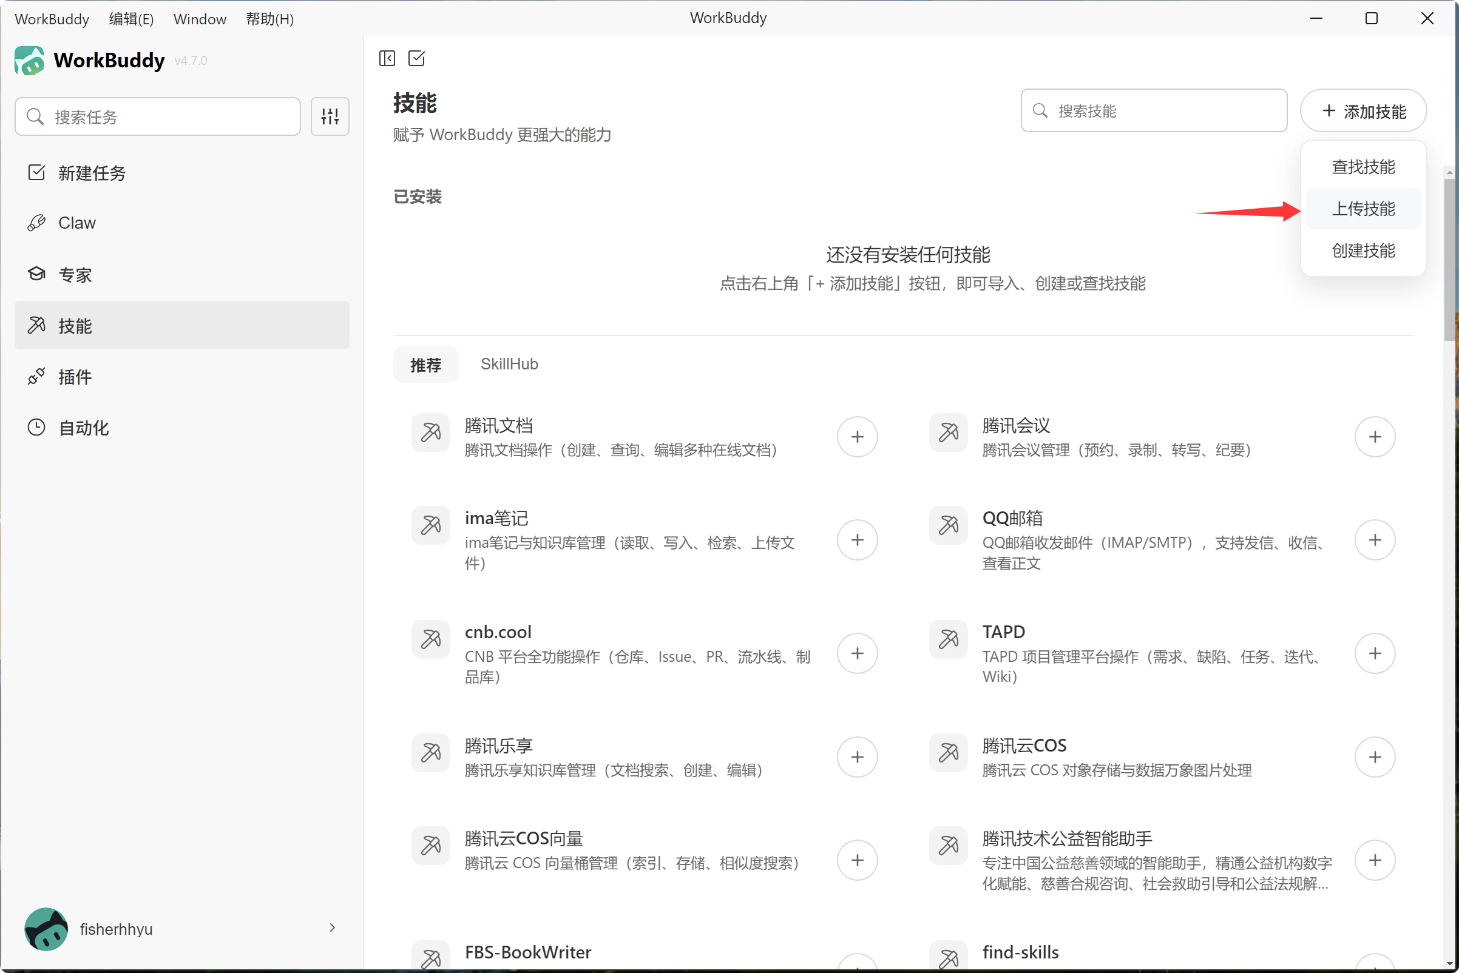Click the new task checkmark icon in top toolbar
The height and width of the screenshot is (973, 1459).
[x=416, y=58]
